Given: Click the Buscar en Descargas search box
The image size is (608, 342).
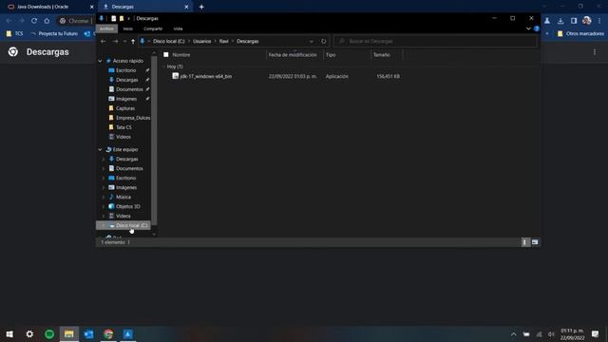Looking at the screenshot, I should coord(435,41).
